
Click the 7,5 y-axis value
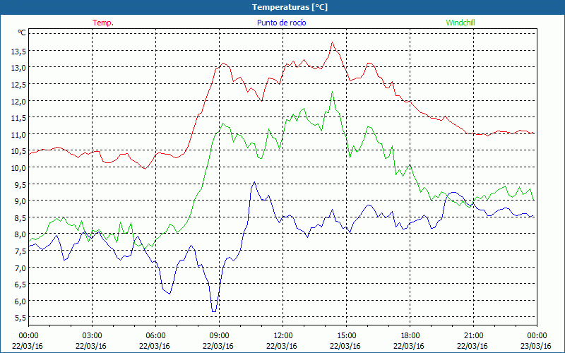pyautogui.click(x=20, y=251)
